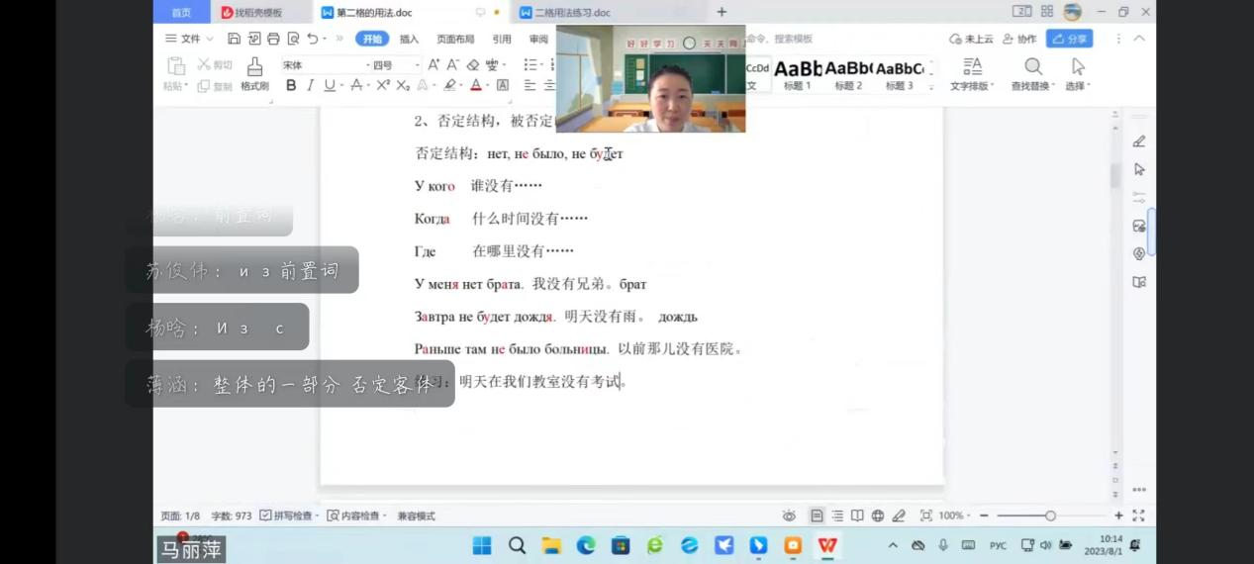
Task: Open the font size dropdown showing 四号
Action: tap(394, 65)
